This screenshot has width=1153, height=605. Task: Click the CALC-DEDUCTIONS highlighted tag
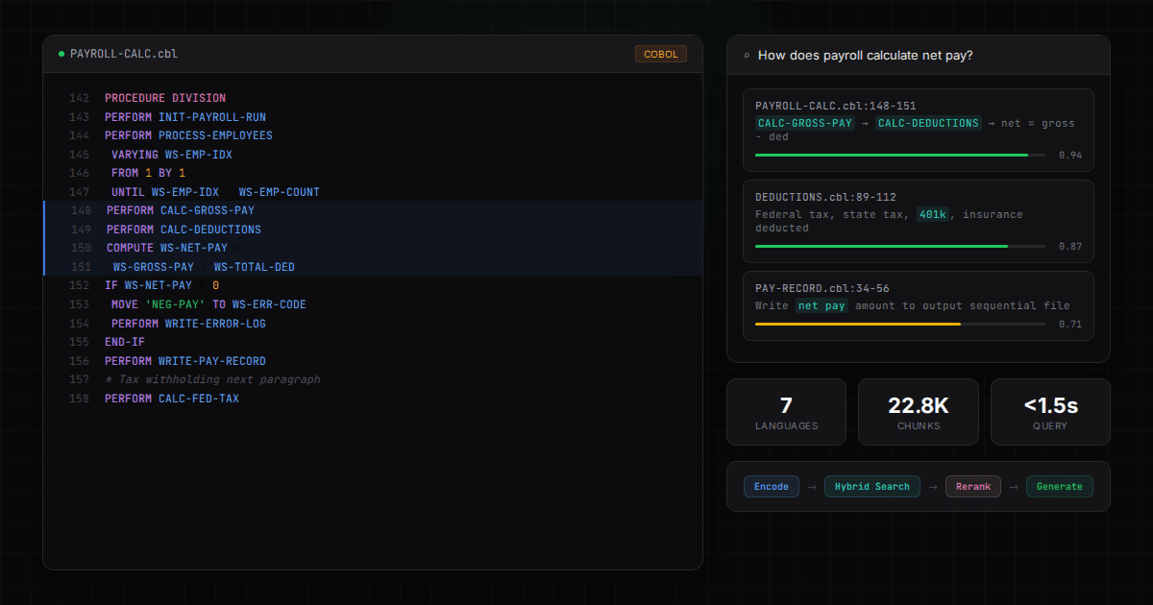[x=928, y=123]
